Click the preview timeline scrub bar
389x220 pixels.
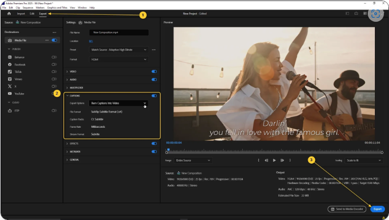click(x=274, y=152)
